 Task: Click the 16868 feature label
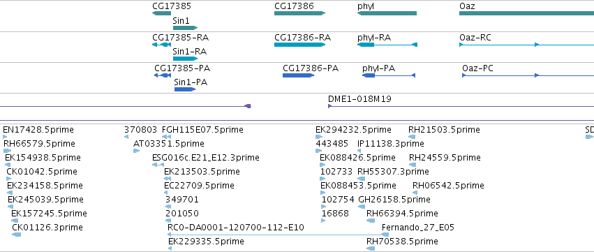335,214
